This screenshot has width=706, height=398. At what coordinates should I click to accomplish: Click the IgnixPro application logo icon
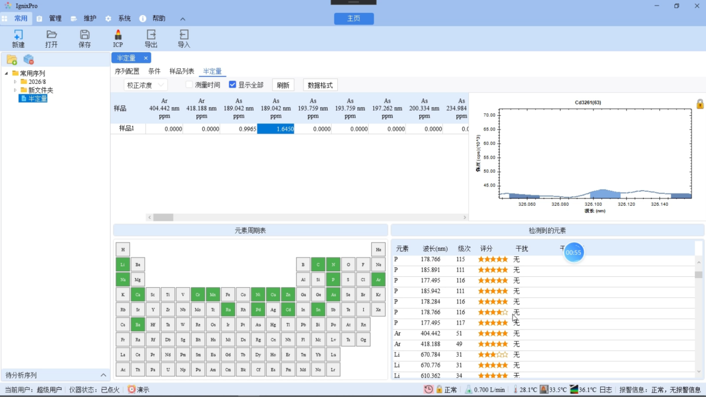point(8,6)
